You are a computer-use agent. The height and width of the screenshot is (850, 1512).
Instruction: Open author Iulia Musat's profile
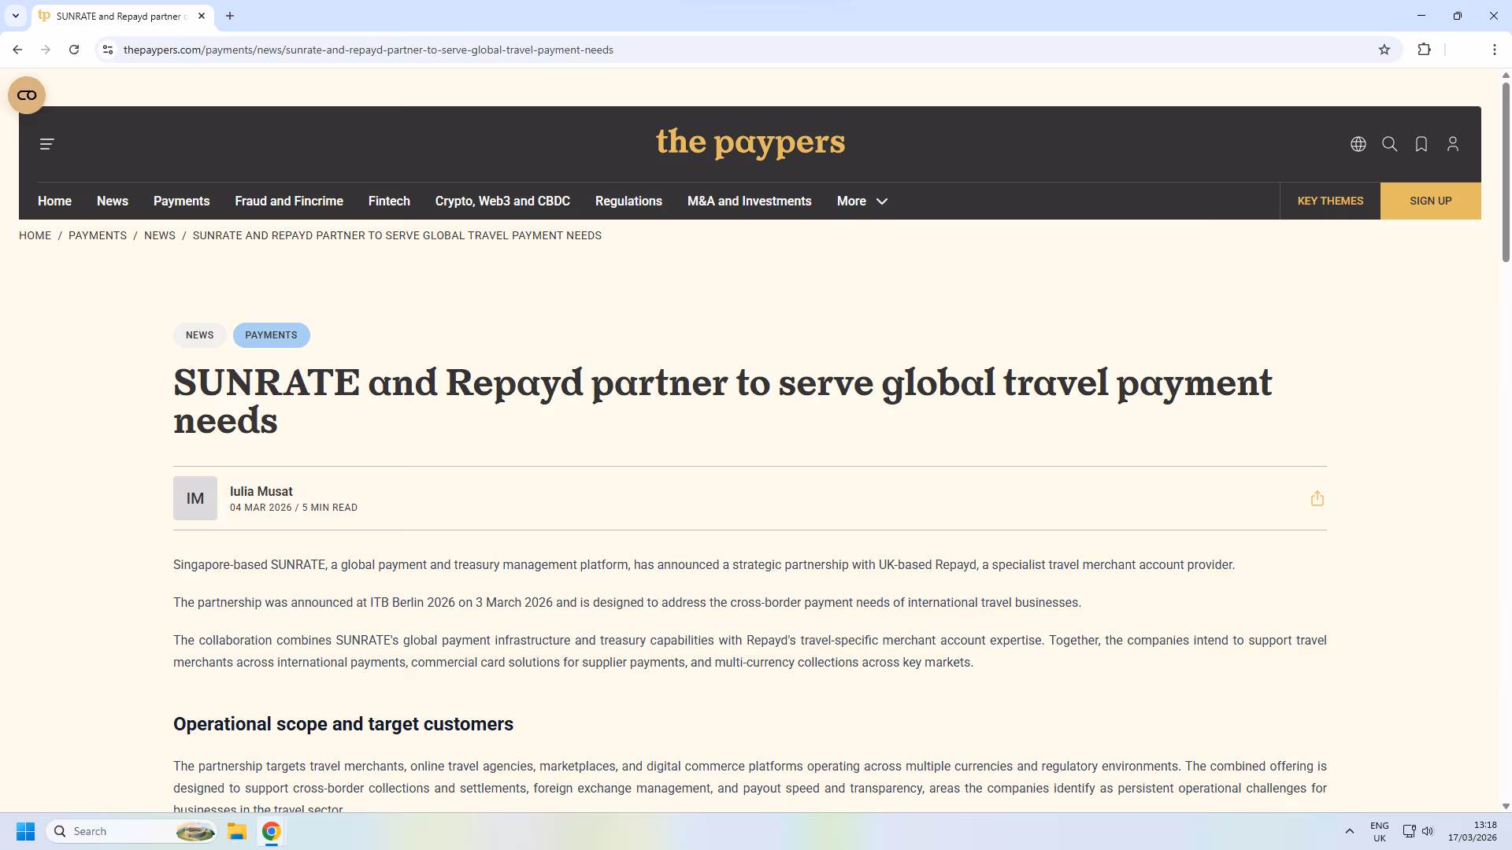[x=261, y=491]
